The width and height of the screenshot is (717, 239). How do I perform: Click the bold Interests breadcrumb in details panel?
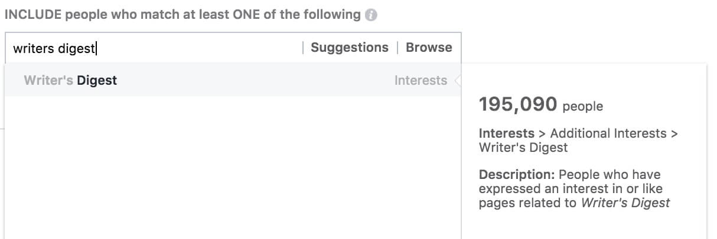[507, 133]
